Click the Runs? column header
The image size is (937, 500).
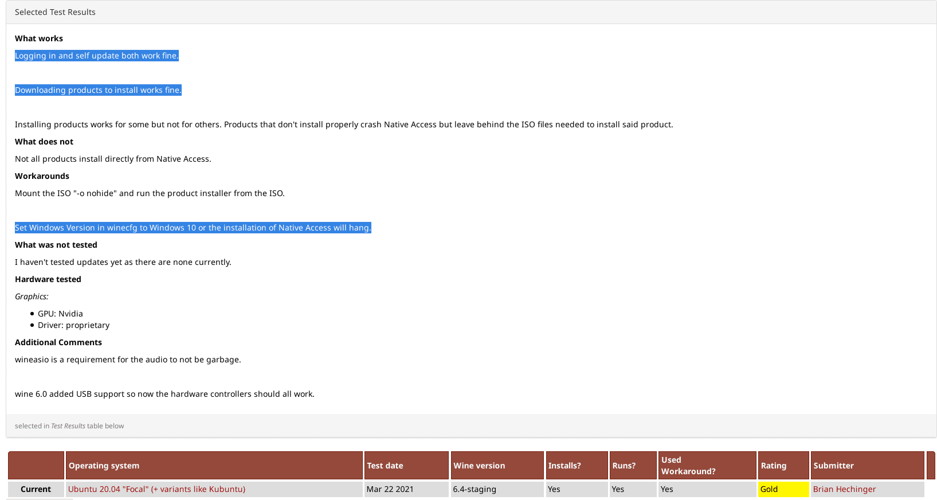click(x=624, y=466)
